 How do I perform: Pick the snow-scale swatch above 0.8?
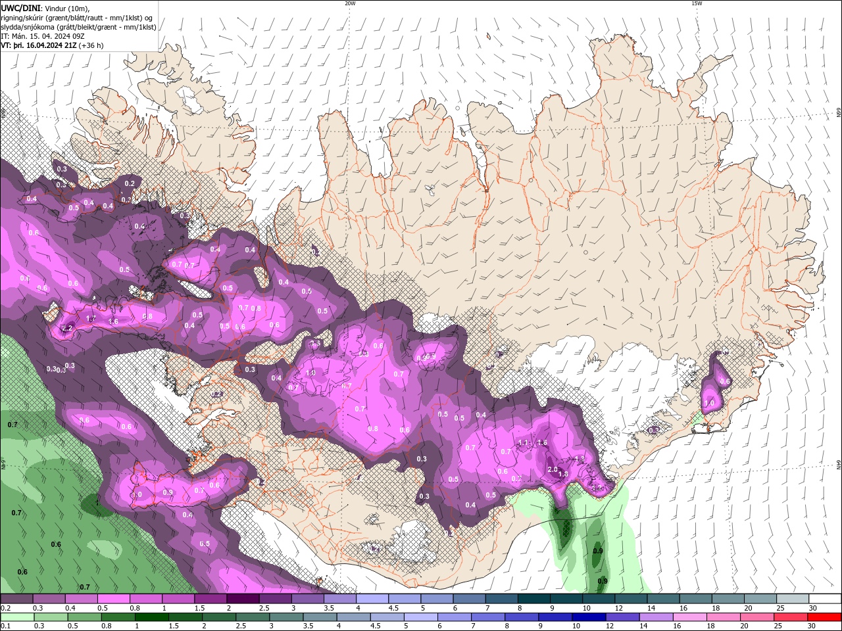coord(145,599)
